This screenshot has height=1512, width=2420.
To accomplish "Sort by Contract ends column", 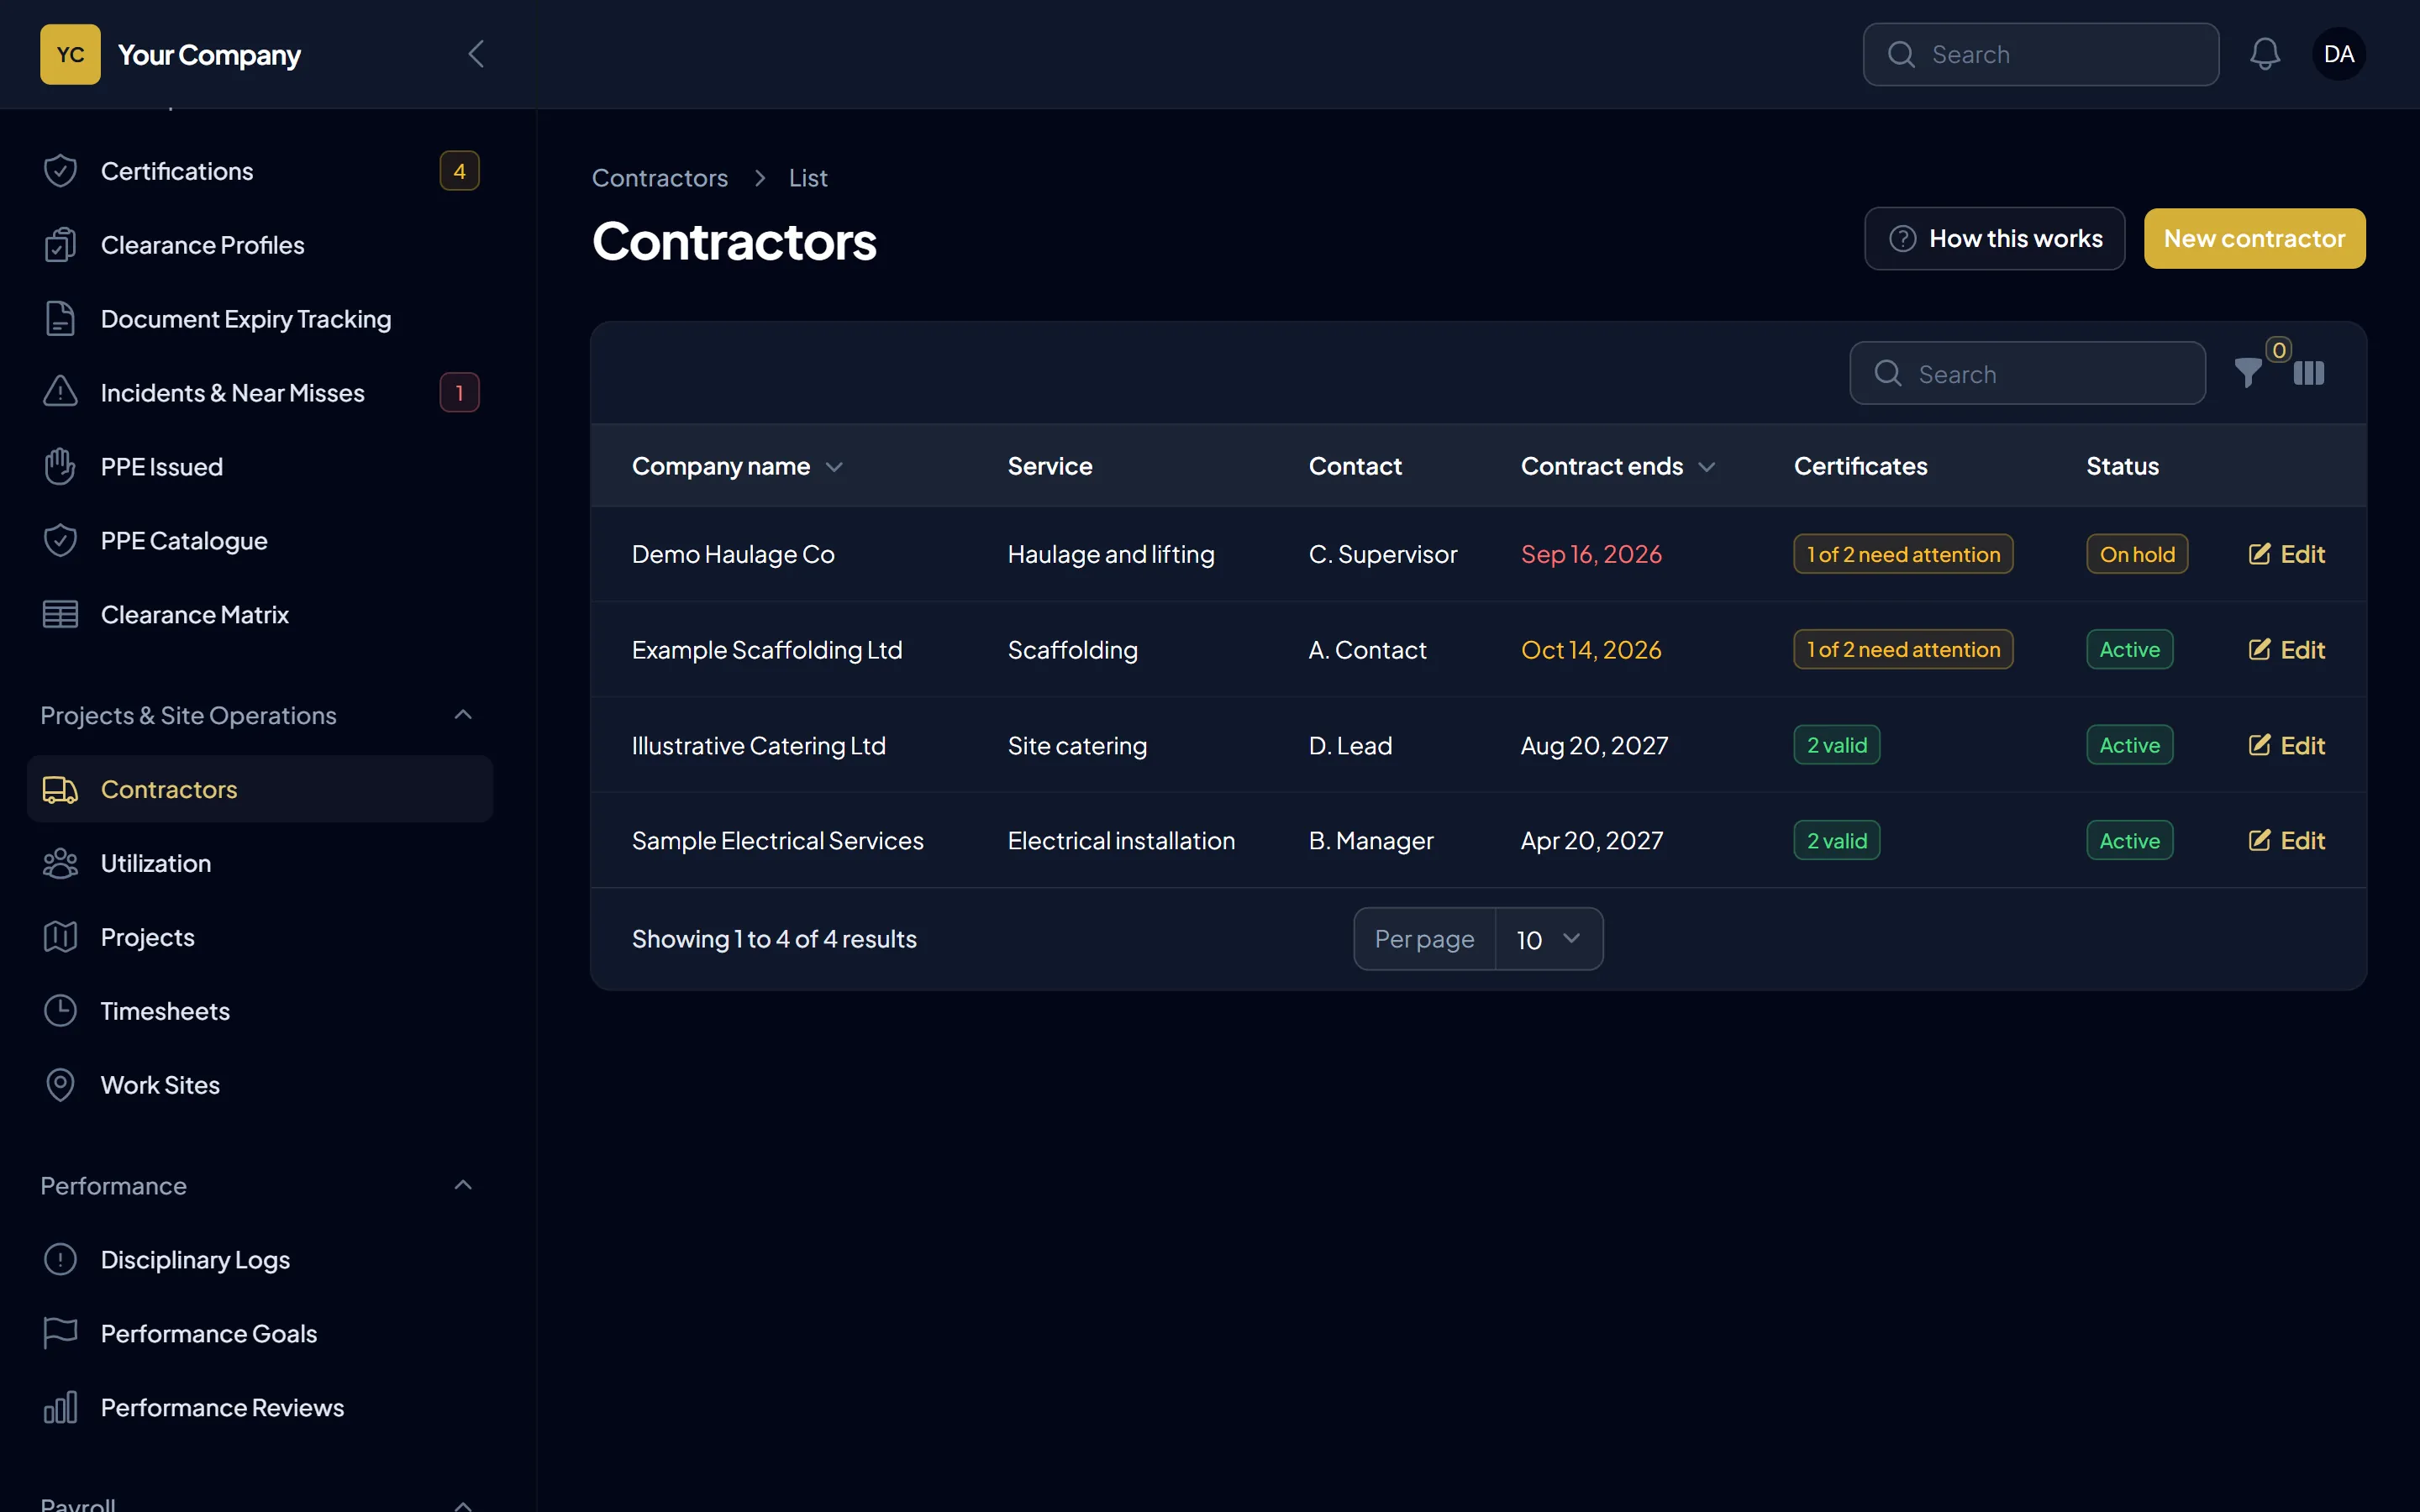I will click(x=1618, y=467).
